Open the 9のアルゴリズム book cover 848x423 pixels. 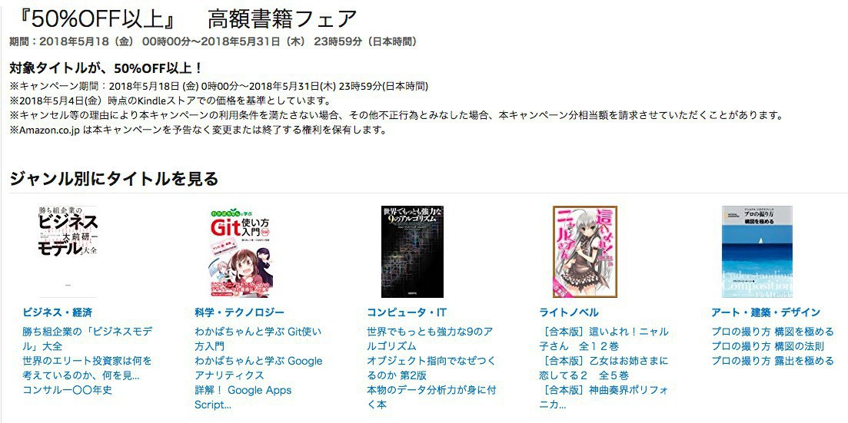coord(412,251)
